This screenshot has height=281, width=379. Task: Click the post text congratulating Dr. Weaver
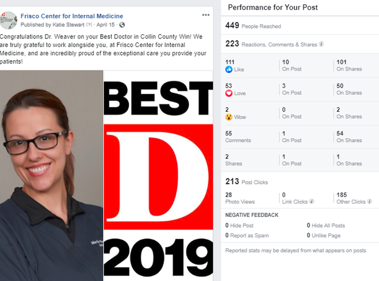[103, 49]
